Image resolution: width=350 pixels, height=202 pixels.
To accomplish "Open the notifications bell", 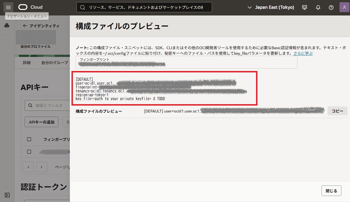I will tap(318, 7).
